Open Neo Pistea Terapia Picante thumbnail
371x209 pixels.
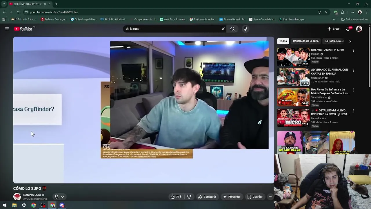click(293, 97)
